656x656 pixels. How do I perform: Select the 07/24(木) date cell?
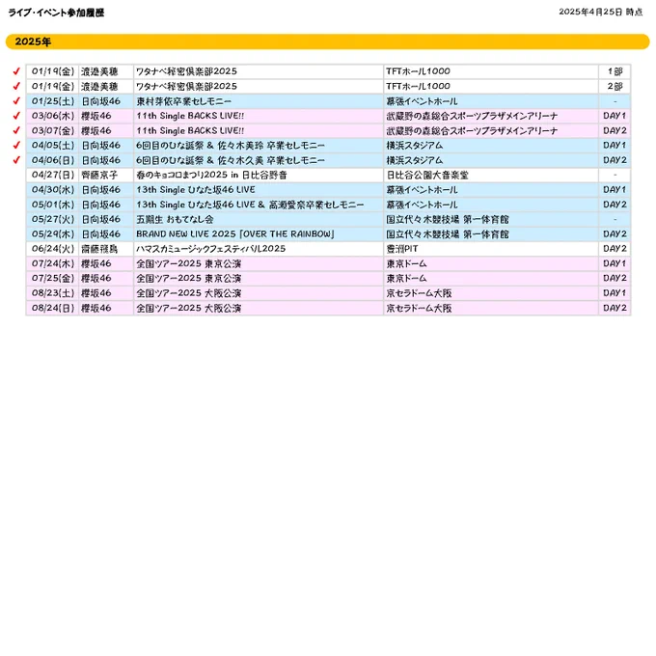53,263
